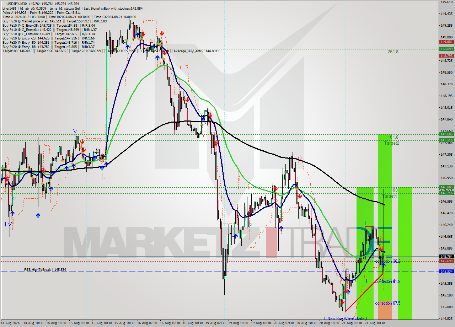
Task: Select the 'Line:1481' indicator info line
Action: coord(73,8)
